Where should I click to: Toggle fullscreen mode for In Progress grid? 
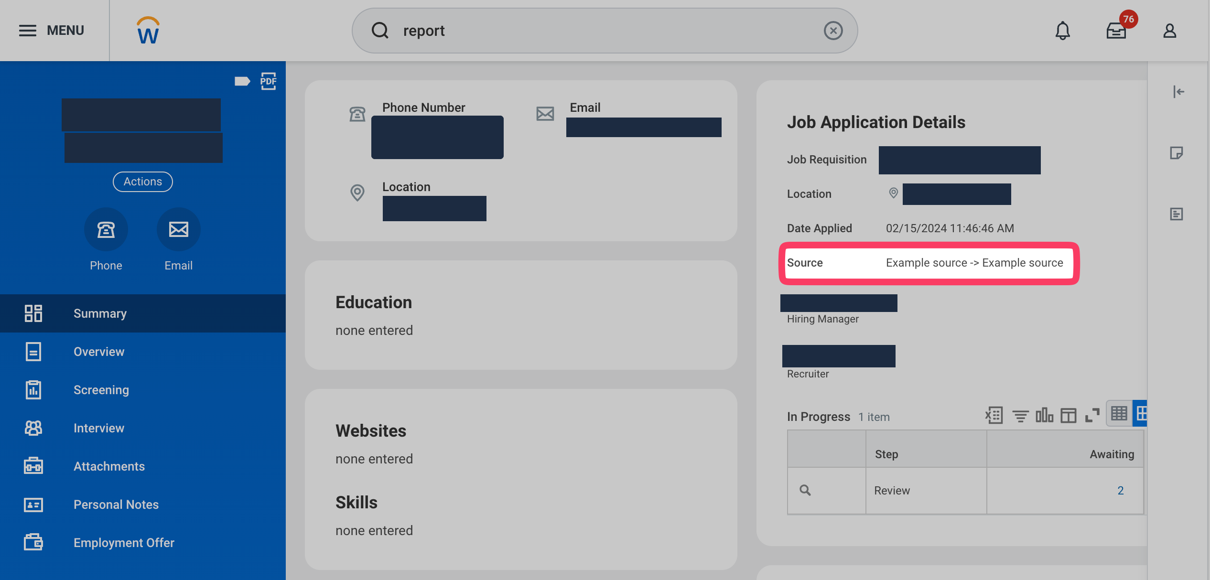[1092, 415]
